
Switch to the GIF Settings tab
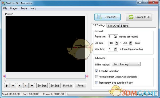[99, 25]
